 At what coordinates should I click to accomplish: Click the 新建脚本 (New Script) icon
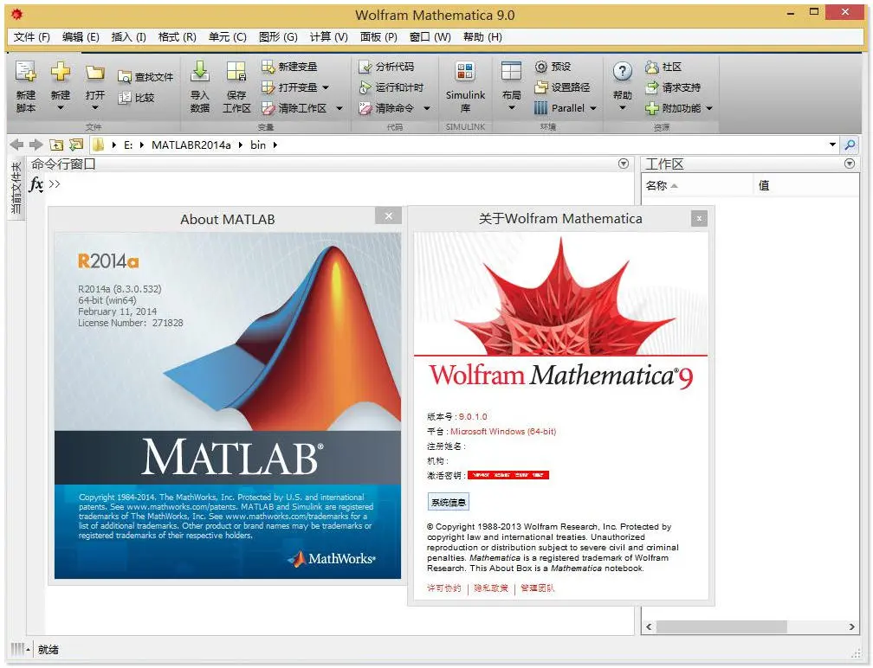(x=26, y=71)
